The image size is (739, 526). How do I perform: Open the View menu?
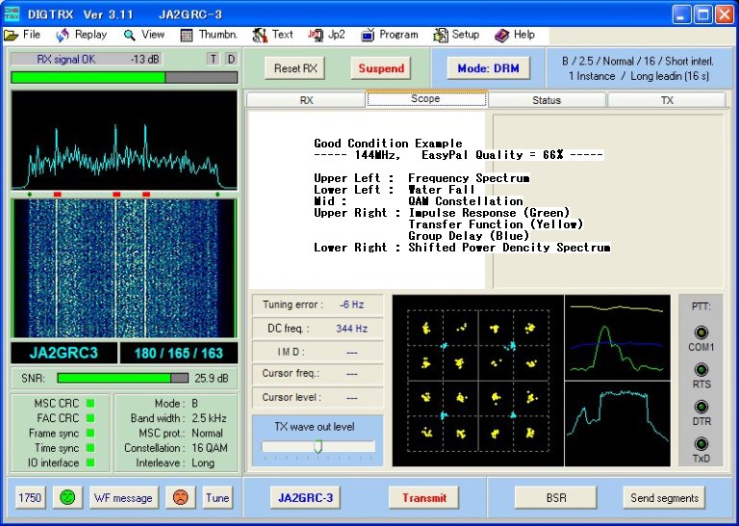click(144, 35)
